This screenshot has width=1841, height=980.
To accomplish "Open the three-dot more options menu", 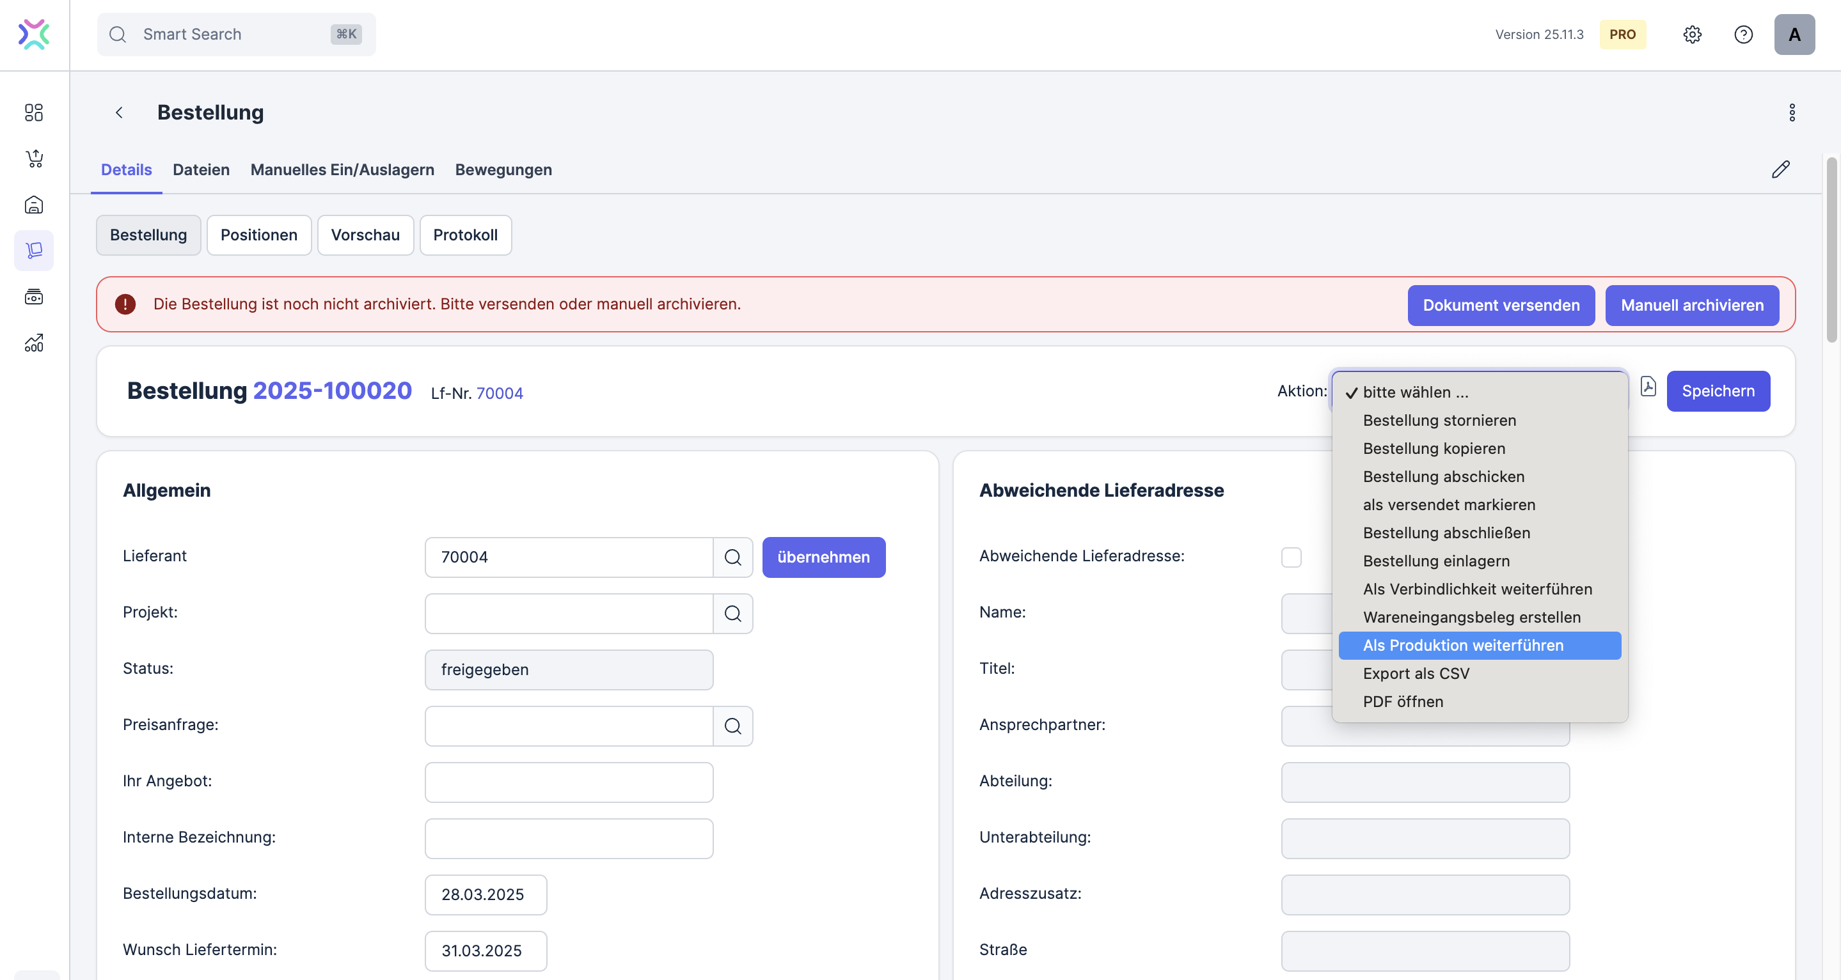I will [1792, 112].
